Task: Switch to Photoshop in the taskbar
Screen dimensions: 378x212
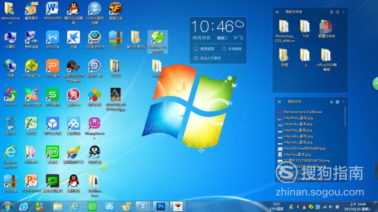Action: 161,207
